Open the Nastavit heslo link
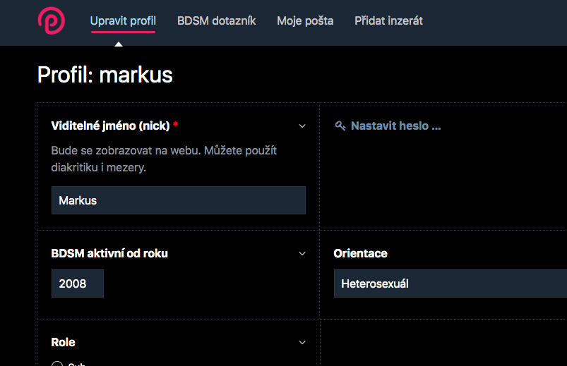This screenshot has height=366, width=567. (x=395, y=126)
